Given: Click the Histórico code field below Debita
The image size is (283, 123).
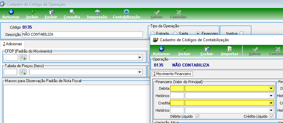Looking at the screenshot, I should (177, 96).
